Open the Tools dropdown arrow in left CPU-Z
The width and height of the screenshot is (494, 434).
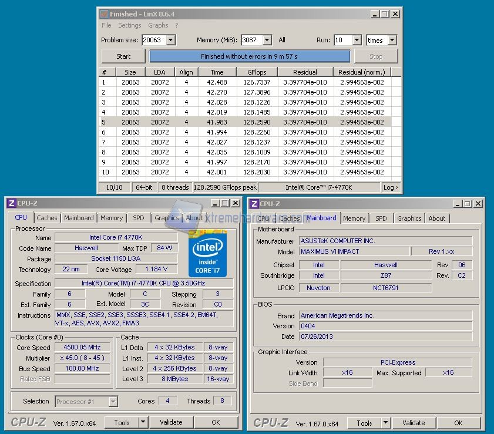pos(143,422)
